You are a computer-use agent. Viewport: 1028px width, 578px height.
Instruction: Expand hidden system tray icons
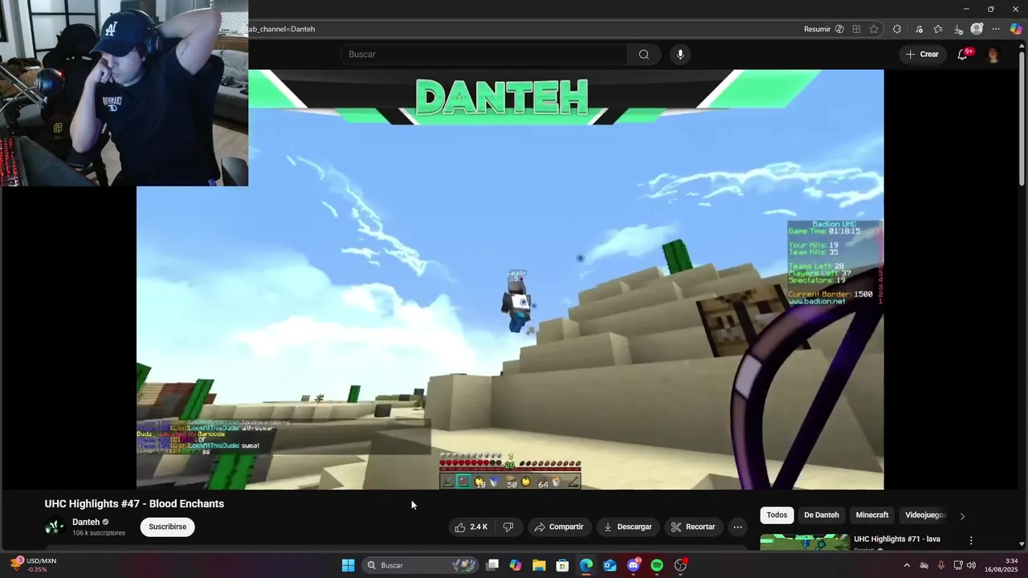pyautogui.click(x=907, y=565)
